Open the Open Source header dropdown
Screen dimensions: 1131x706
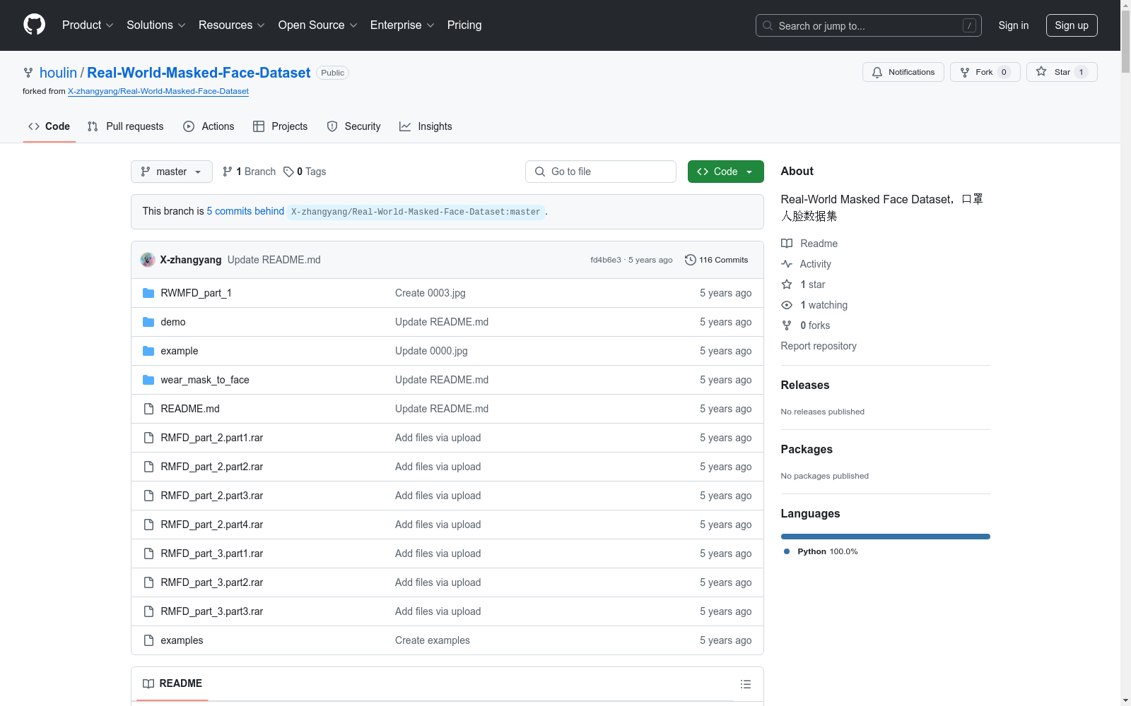[318, 25]
